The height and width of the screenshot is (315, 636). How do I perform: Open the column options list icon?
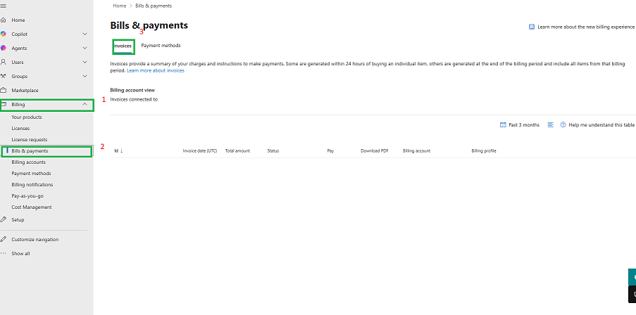tap(550, 124)
